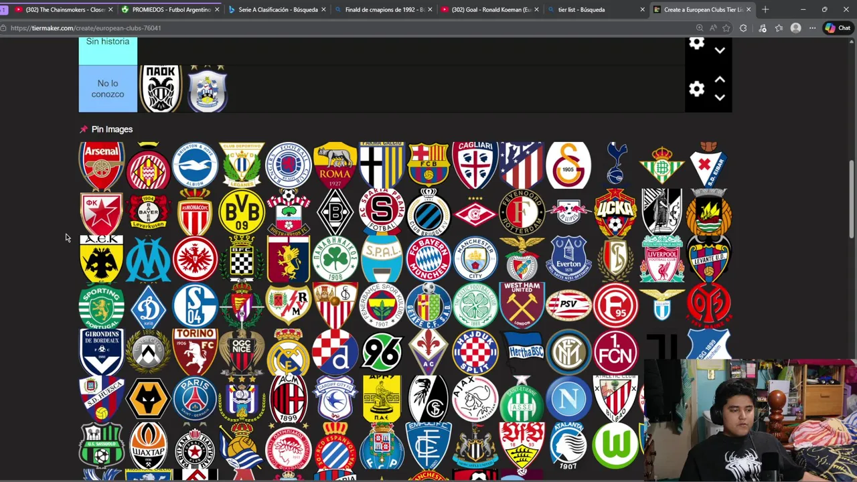Open the browser zoom control icon

tap(699, 28)
